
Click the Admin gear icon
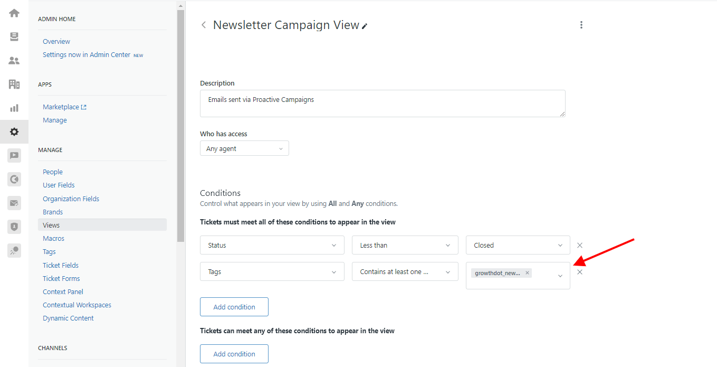click(x=14, y=131)
